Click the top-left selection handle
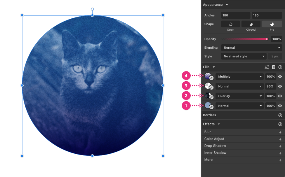This screenshot has width=285, height=177. point(22,15)
